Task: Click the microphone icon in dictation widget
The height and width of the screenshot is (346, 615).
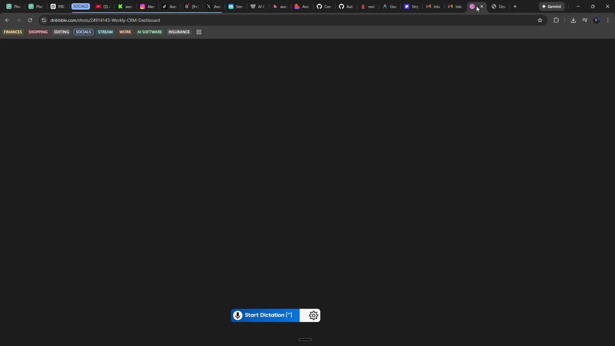Action: (237, 315)
